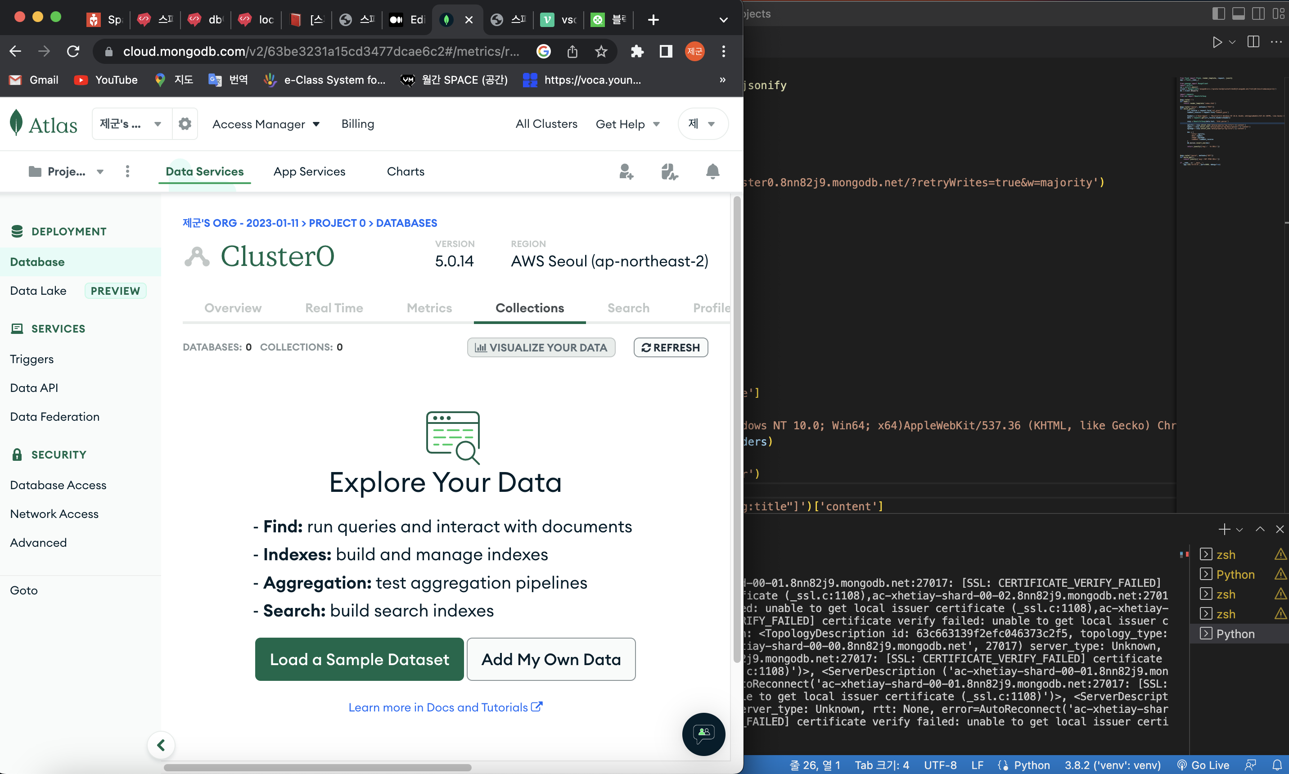Show more bookmarks with double chevron
Screen dimensions: 1289x774
click(722, 80)
